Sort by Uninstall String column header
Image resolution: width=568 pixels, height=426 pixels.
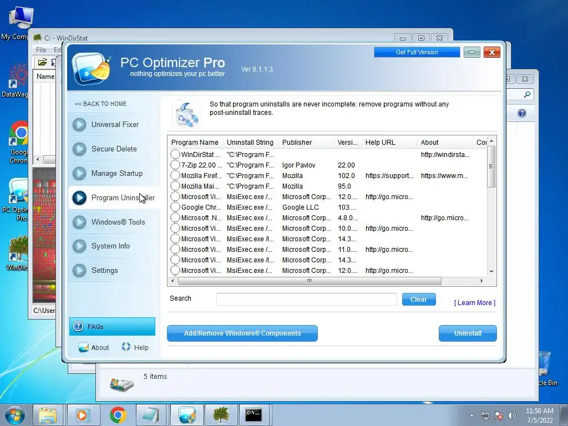click(250, 143)
